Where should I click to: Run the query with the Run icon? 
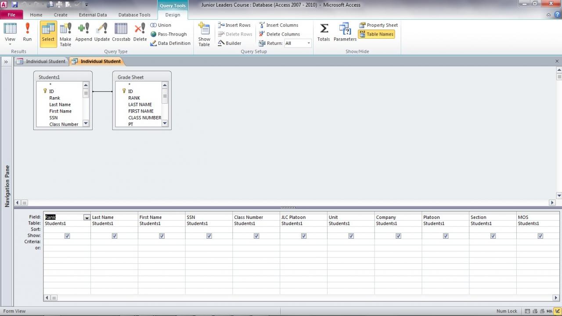(27, 32)
